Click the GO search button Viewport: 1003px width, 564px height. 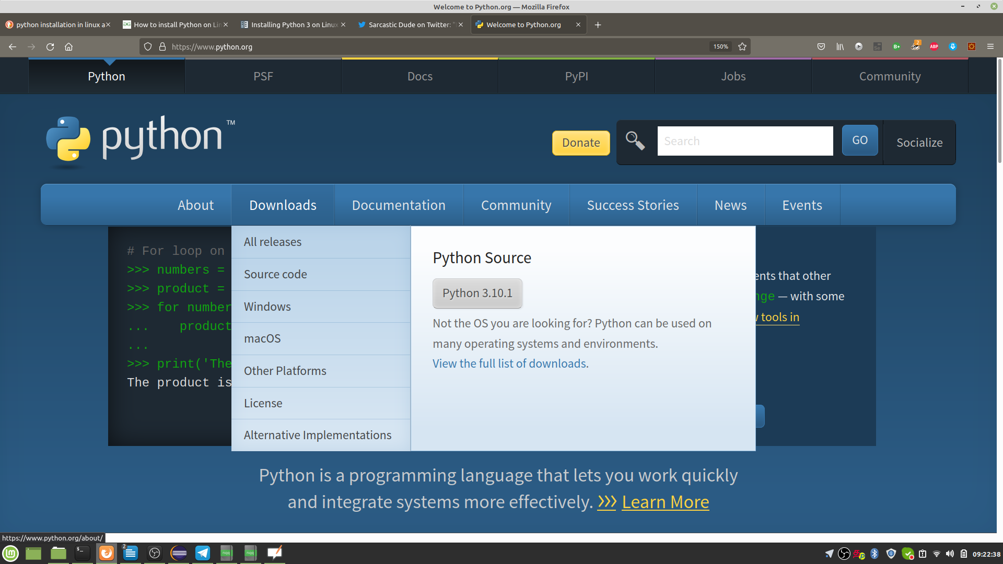click(860, 140)
